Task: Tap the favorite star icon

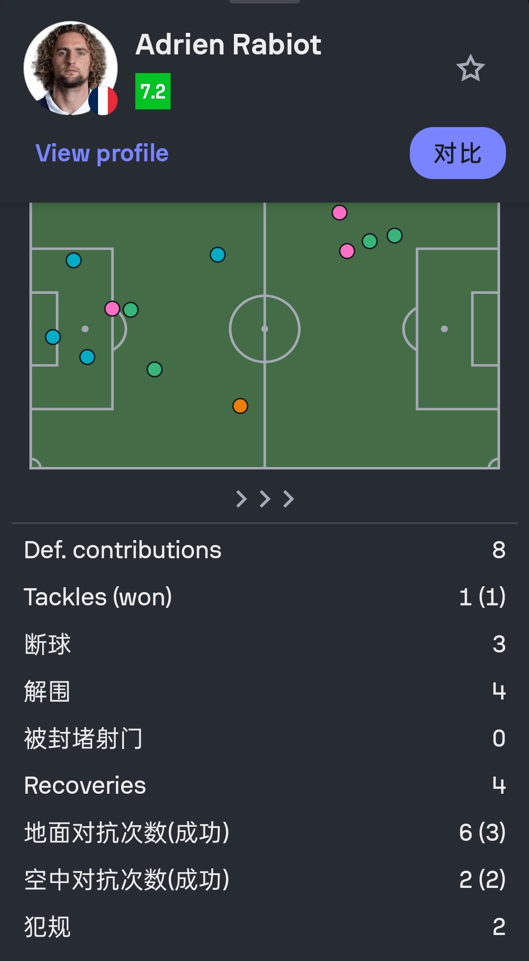Action: tap(470, 68)
